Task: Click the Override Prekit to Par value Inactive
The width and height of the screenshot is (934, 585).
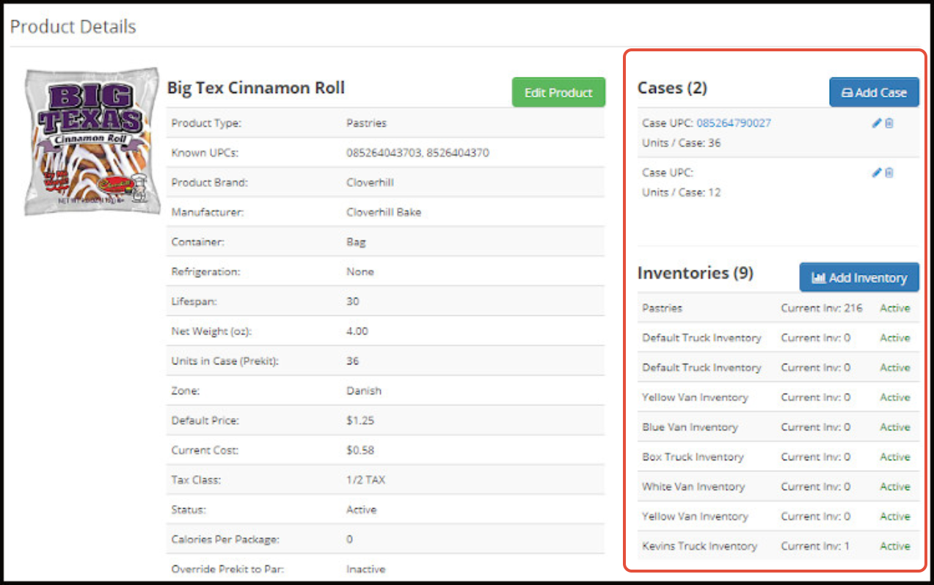Action: coord(365,569)
